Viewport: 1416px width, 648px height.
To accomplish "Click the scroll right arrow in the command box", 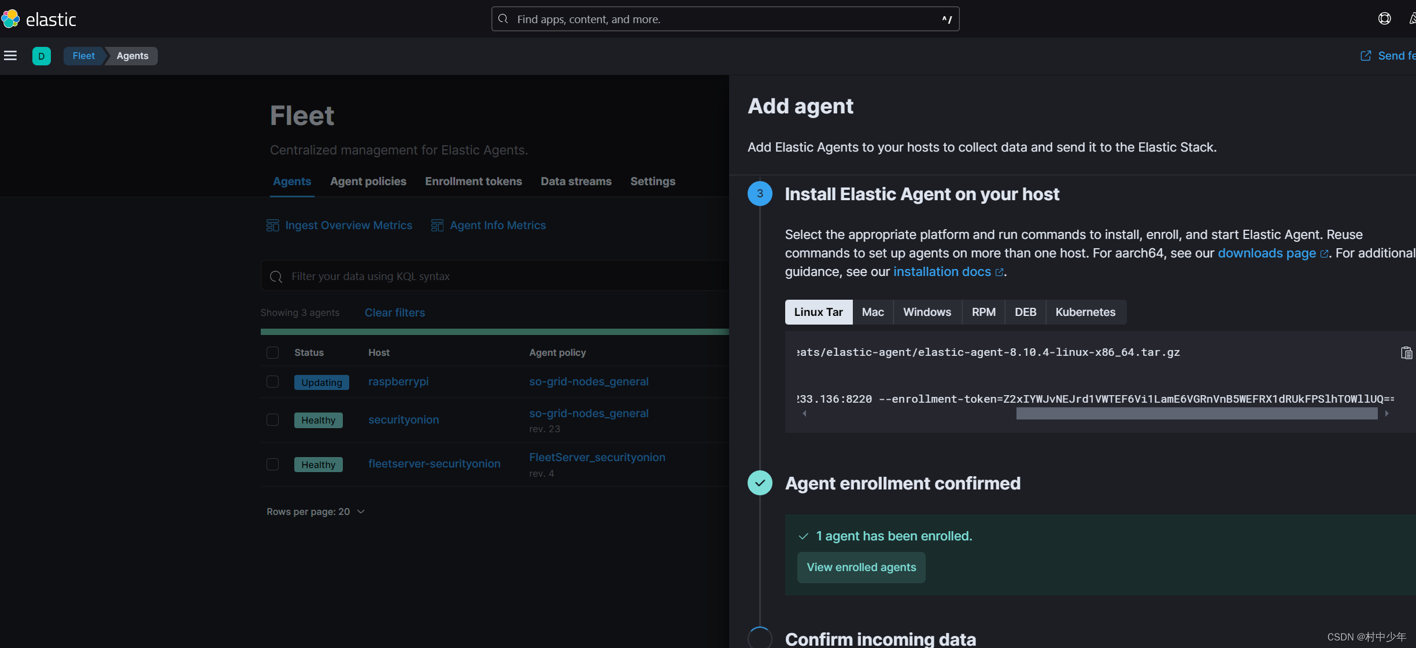I will point(1387,413).
